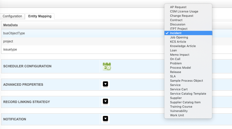The image size is (232, 129).
Task: Click the ADVANCED PROPERTIES heading
Action: click(23, 85)
